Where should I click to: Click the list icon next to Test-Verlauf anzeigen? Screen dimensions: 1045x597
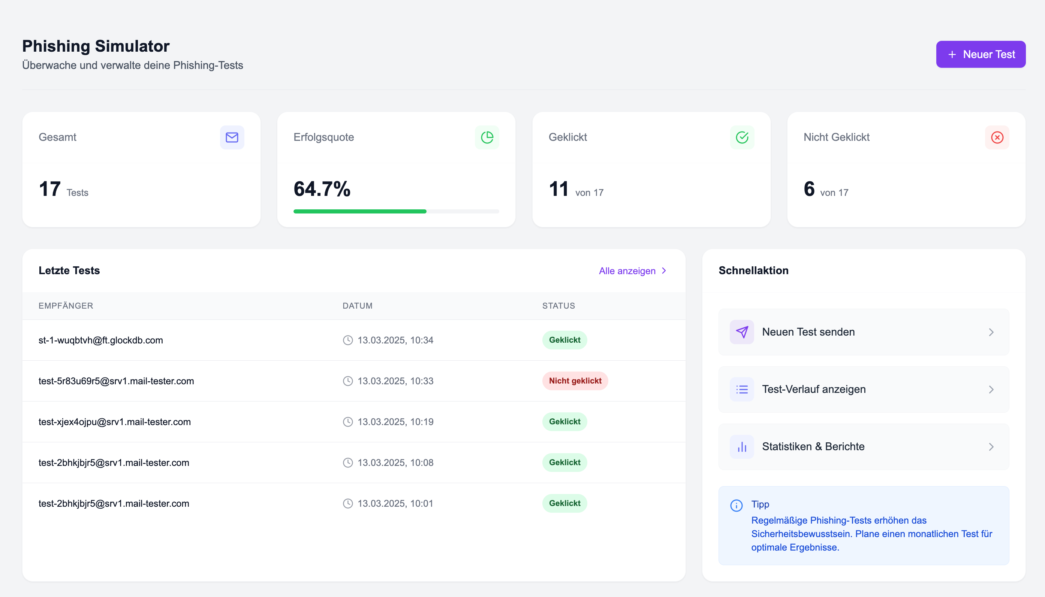coord(742,390)
